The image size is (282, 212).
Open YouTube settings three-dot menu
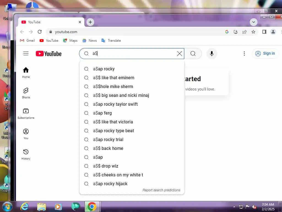(244, 54)
